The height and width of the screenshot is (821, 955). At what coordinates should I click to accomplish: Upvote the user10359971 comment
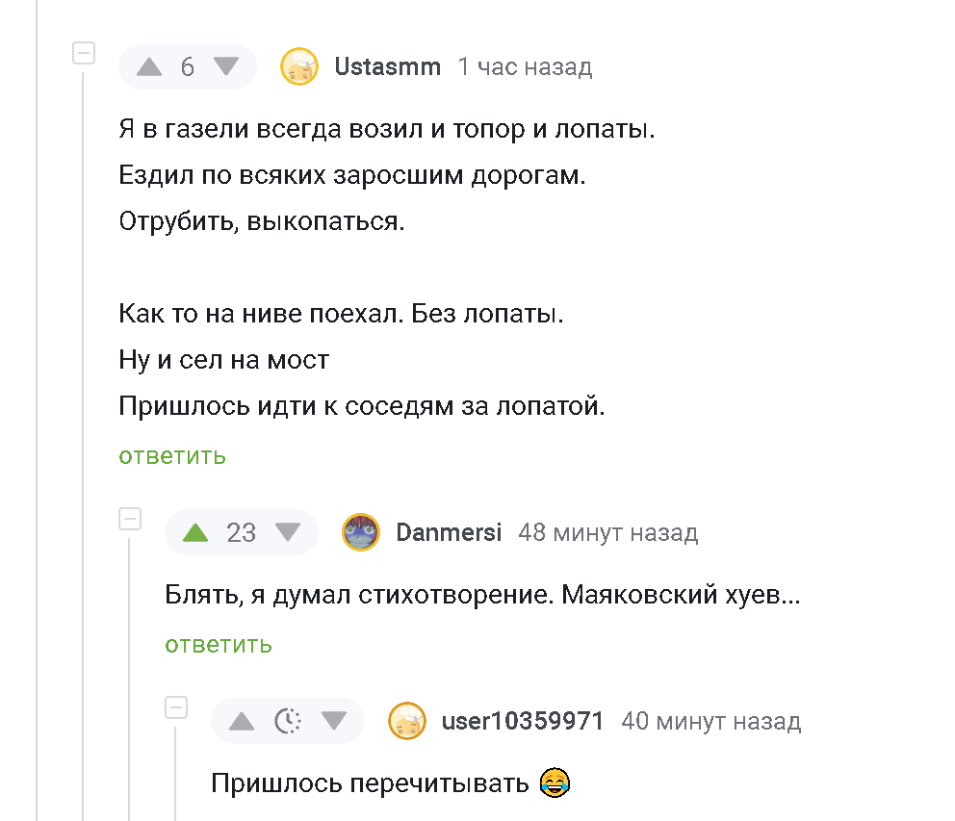242,721
